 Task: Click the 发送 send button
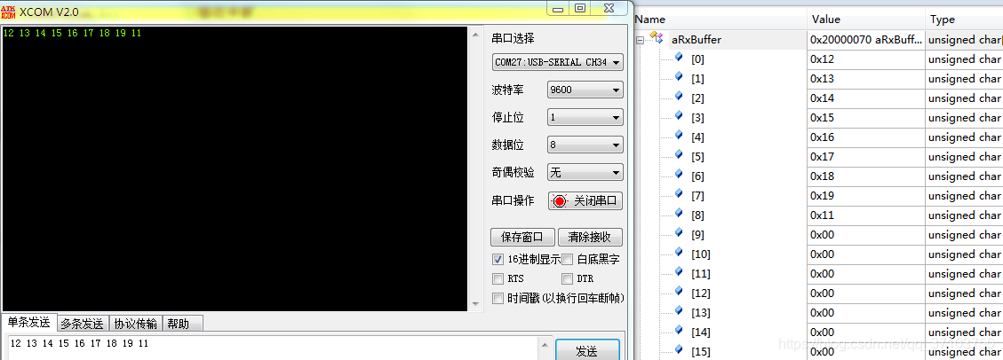coord(587,350)
